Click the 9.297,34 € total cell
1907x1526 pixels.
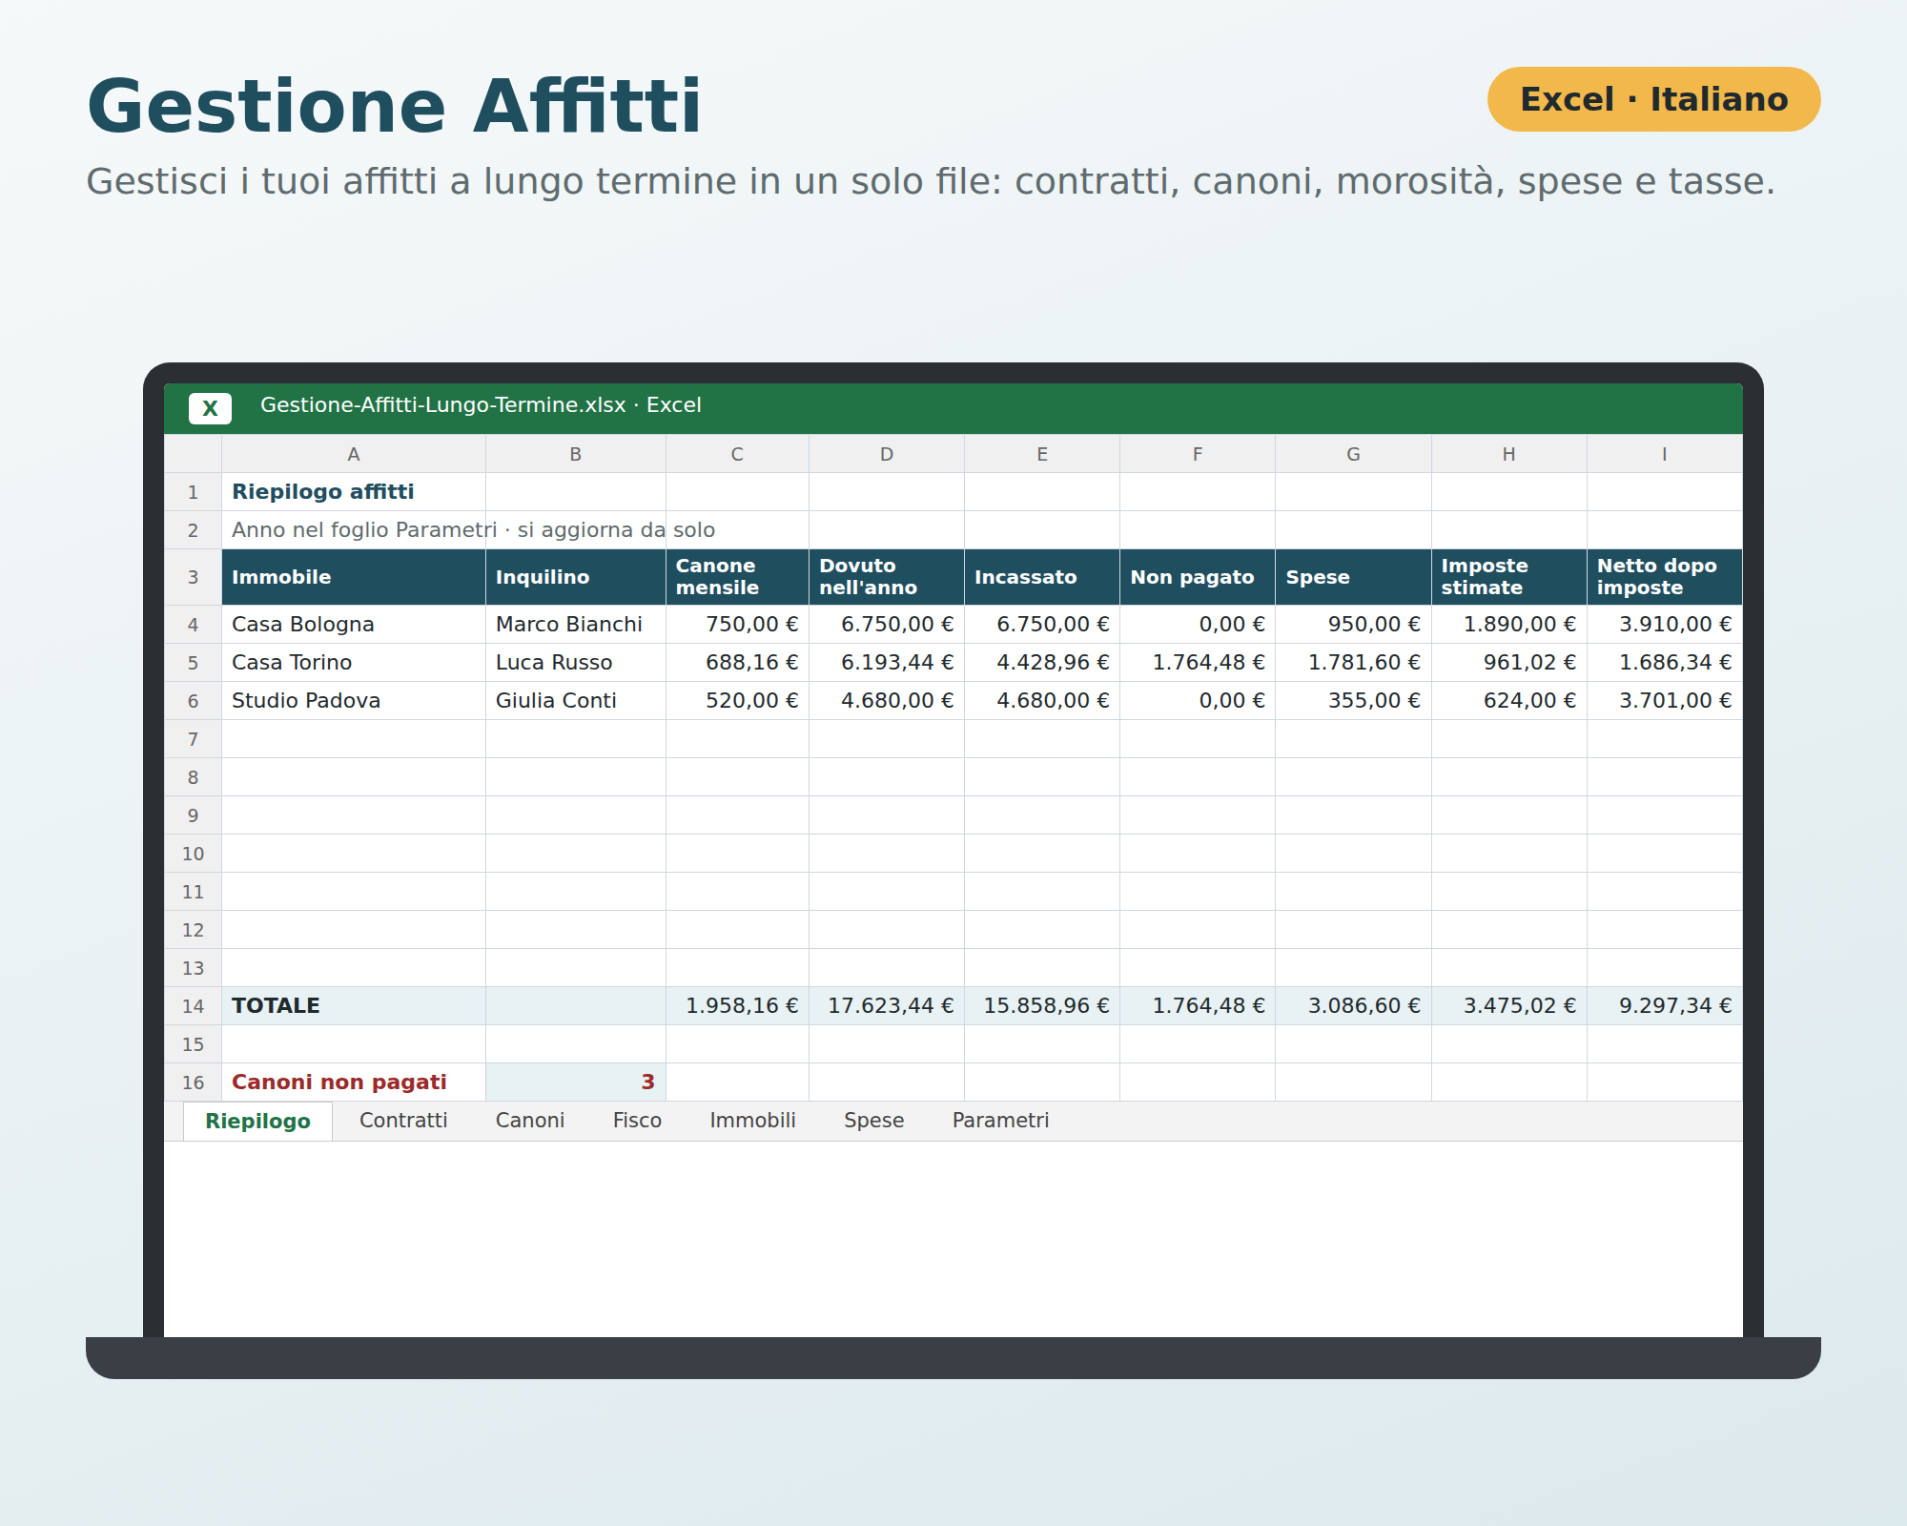point(1665,1006)
